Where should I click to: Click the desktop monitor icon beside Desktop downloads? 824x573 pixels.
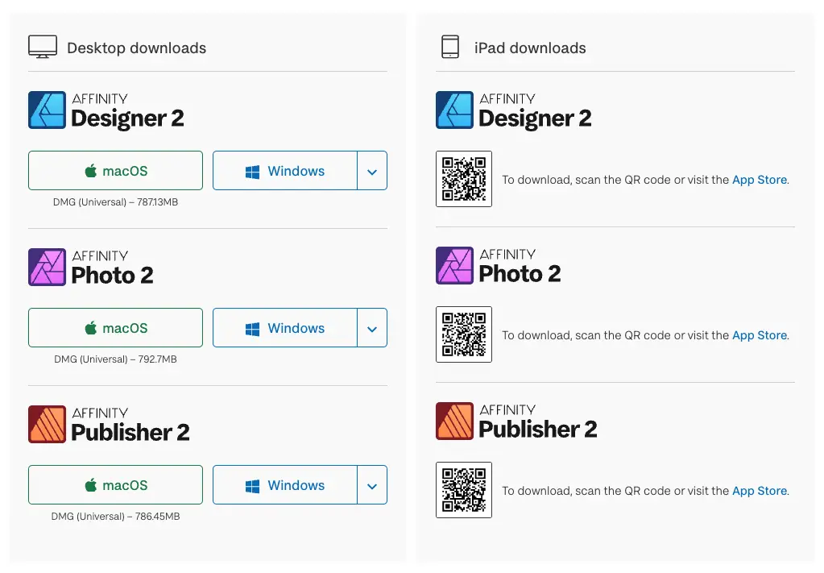point(43,47)
